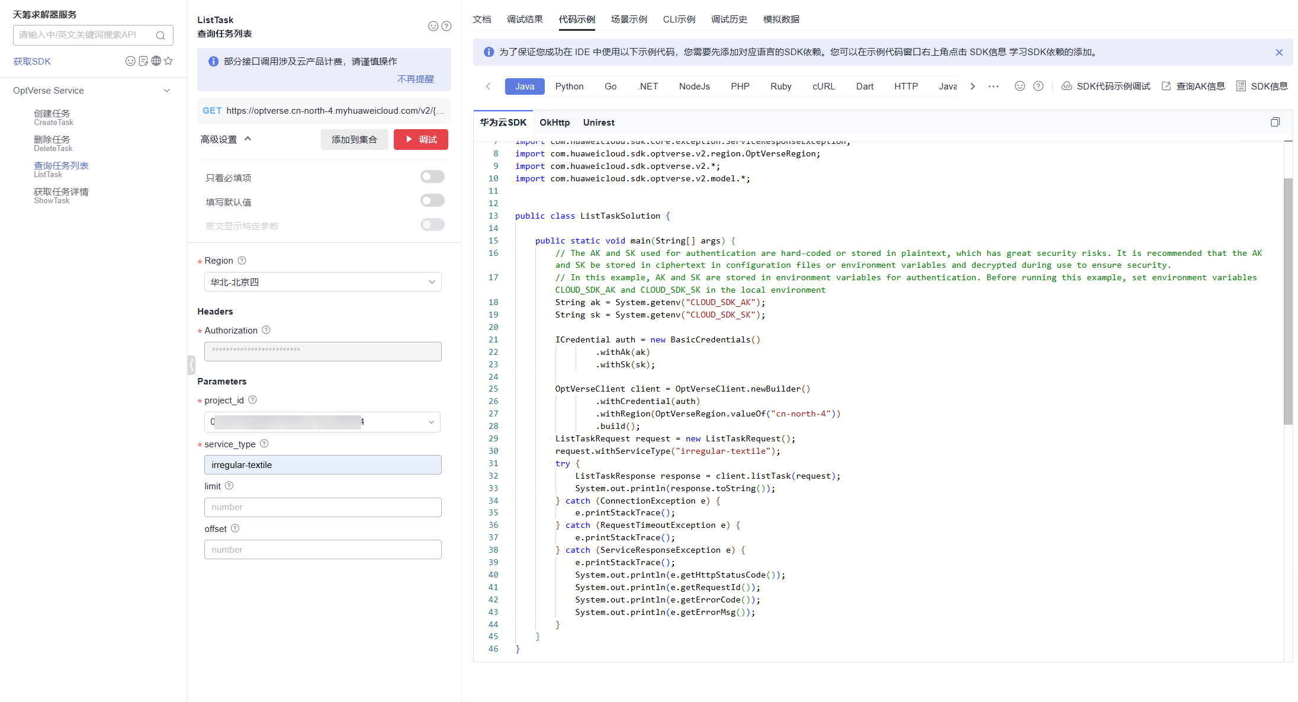This screenshot has height=702, width=1298.
Task: Switch to the CLI示例 tab
Action: click(x=679, y=19)
